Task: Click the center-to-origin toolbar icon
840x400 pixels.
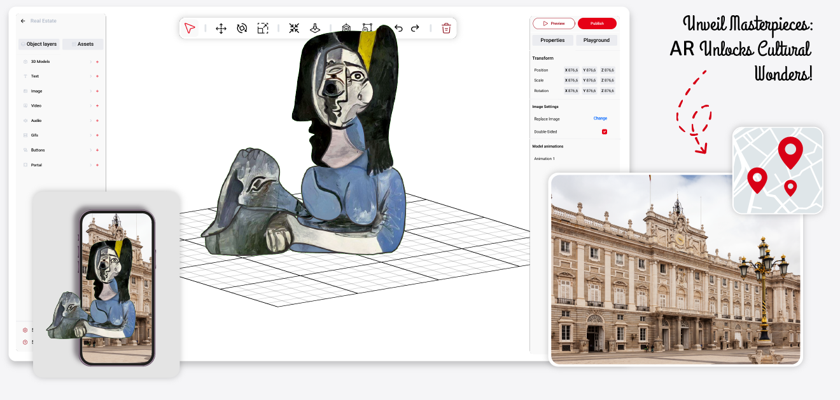Action: 294,28
